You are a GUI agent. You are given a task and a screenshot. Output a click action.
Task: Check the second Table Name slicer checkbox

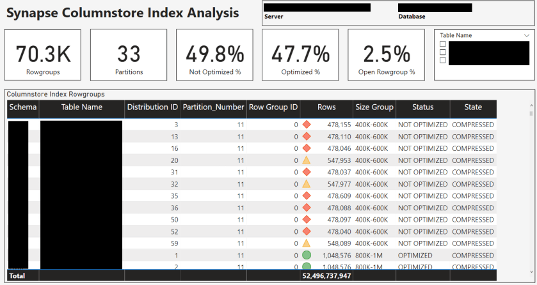(442, 52)
